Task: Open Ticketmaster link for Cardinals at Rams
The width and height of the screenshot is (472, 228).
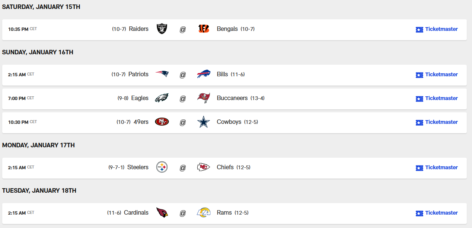Action: click(437, 213)
